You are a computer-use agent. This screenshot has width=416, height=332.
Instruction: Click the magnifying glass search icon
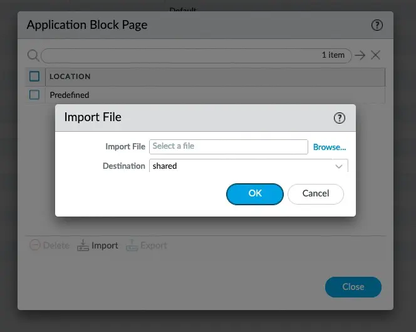[33, 55]
